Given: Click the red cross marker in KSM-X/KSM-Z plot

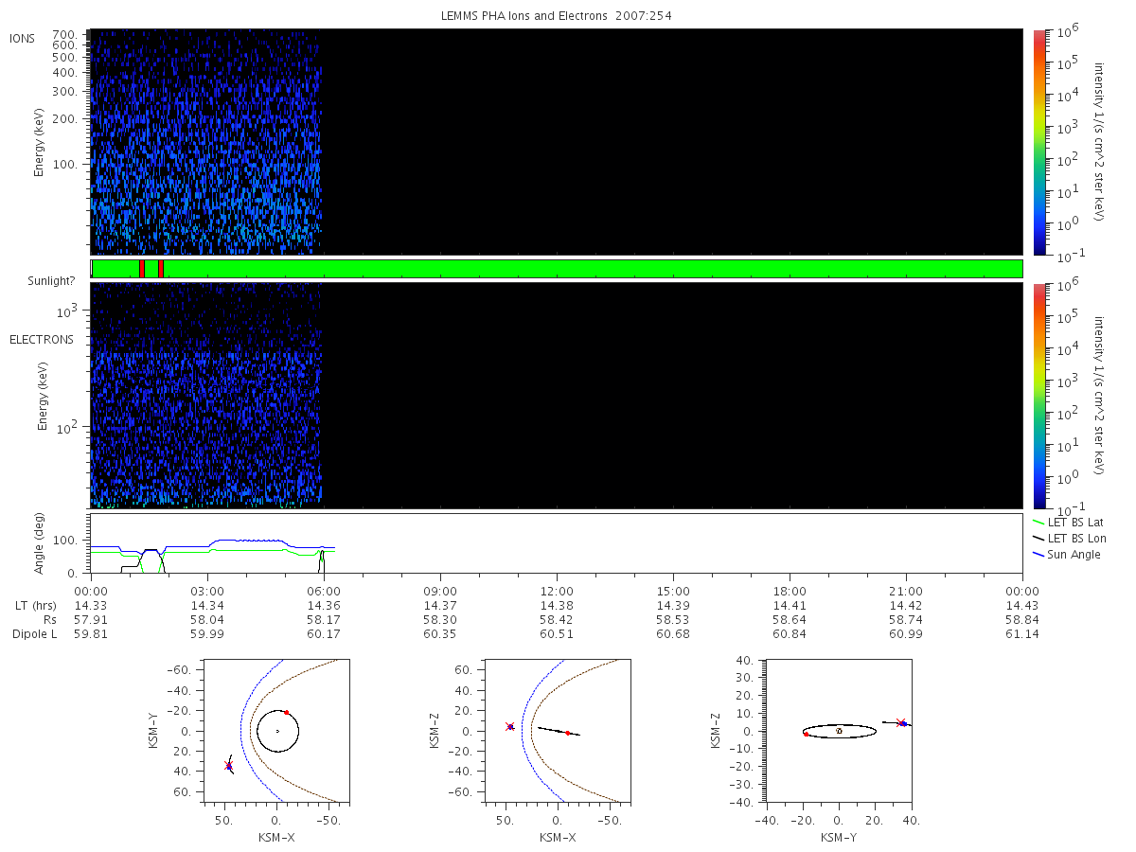Looking at the screenshot, I should [510, 727].
